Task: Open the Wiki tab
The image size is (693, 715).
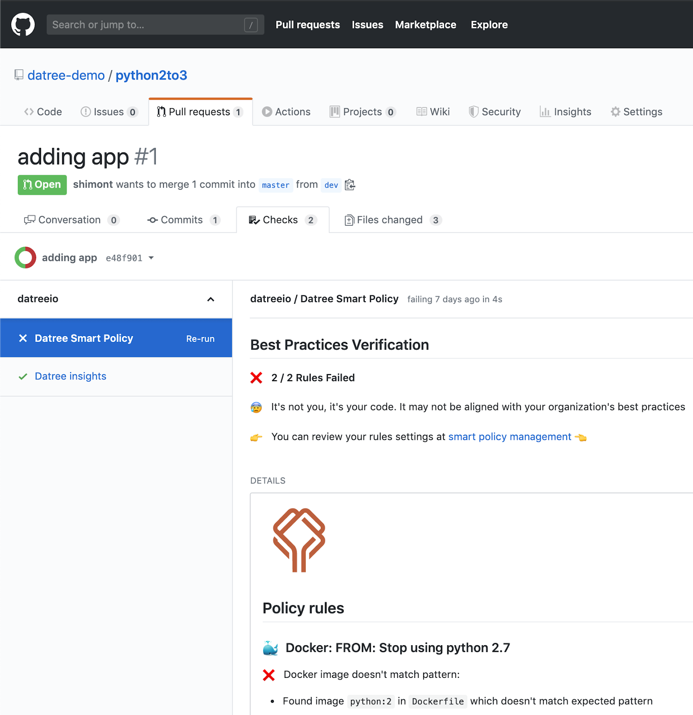Action: click(x=433, y=112)
